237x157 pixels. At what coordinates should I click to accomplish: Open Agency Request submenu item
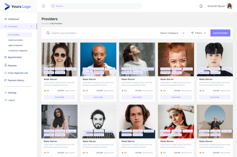pos(15,45)
